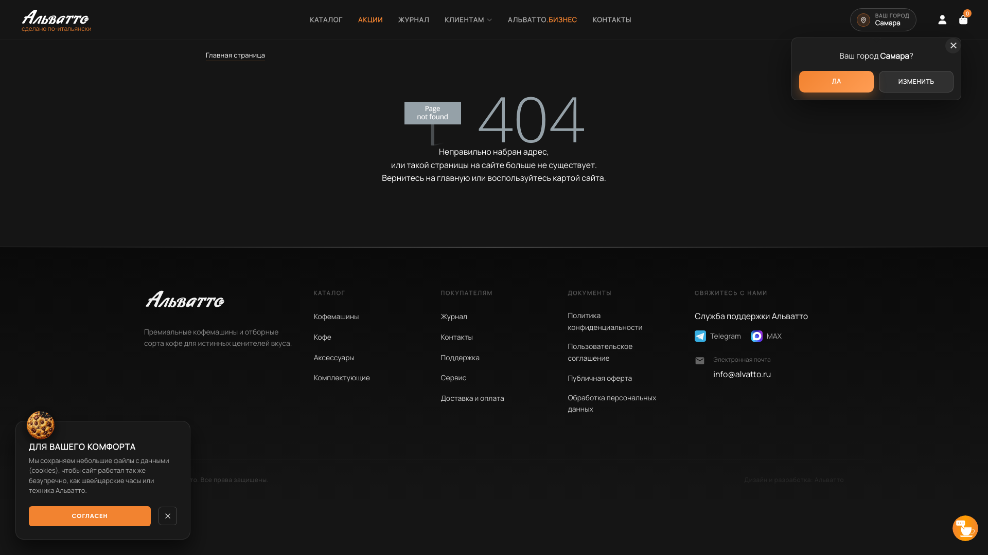Click the Альватто footer logo
Image resolution: width=988 pixels, height=555 pixels.
point(185,300)
